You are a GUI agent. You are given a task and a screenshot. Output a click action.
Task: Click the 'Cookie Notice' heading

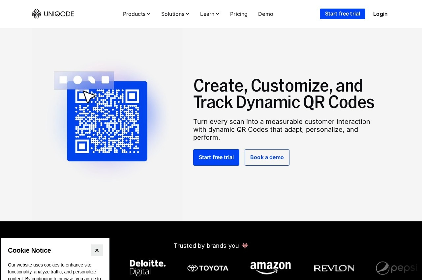tap(29, 250)
